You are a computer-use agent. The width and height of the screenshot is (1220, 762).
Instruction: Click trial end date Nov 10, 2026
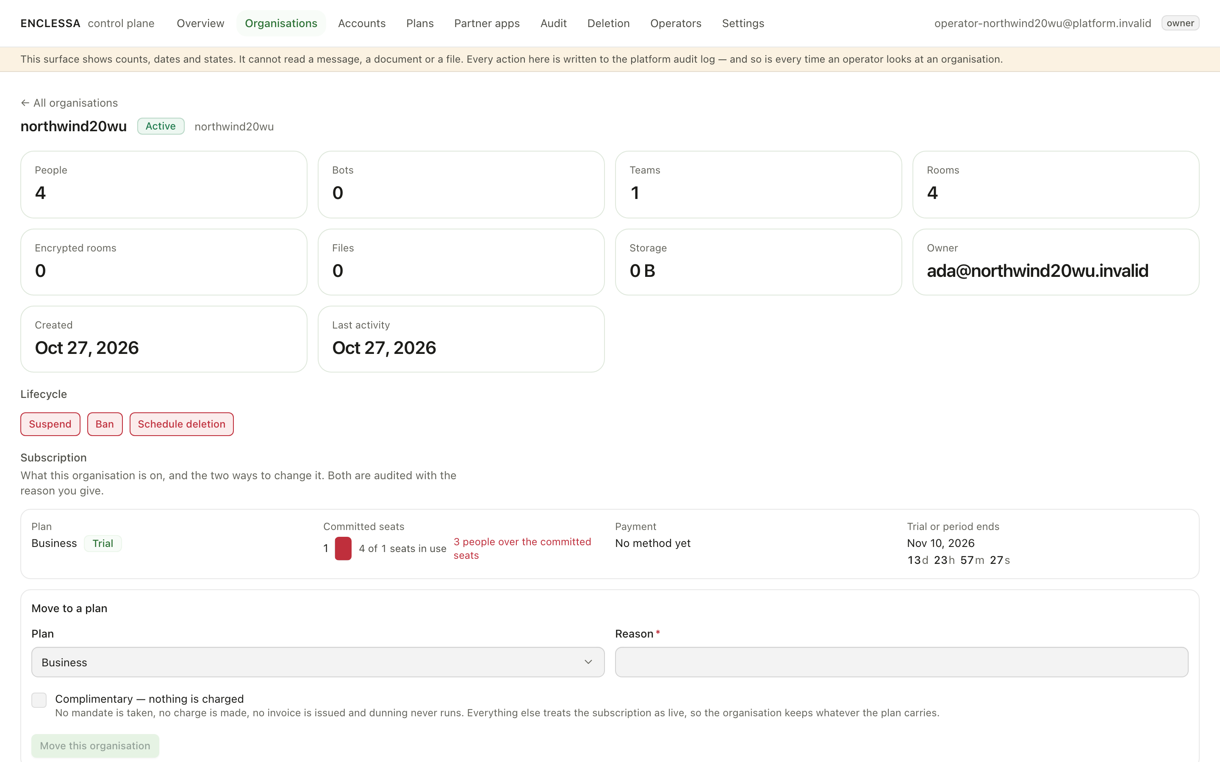(941, 543)
